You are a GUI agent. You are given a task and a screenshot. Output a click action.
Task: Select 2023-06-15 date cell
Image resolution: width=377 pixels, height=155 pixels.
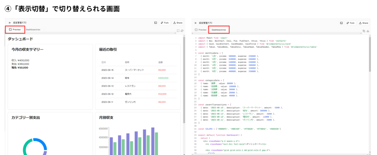pyautogui.click(x=107, y=70)
